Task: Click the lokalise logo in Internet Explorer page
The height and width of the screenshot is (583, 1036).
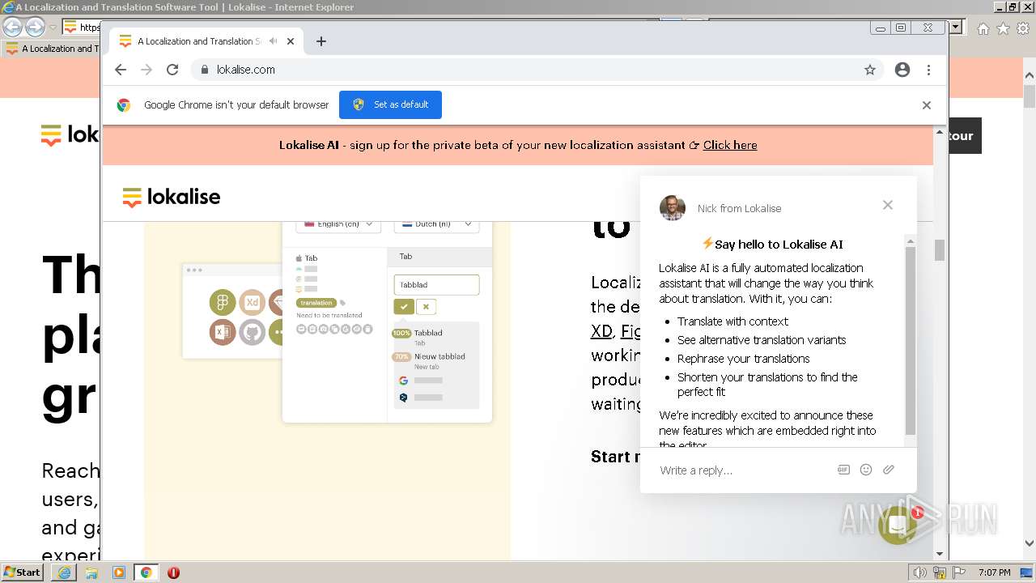Action: click(x=70, y=134)
